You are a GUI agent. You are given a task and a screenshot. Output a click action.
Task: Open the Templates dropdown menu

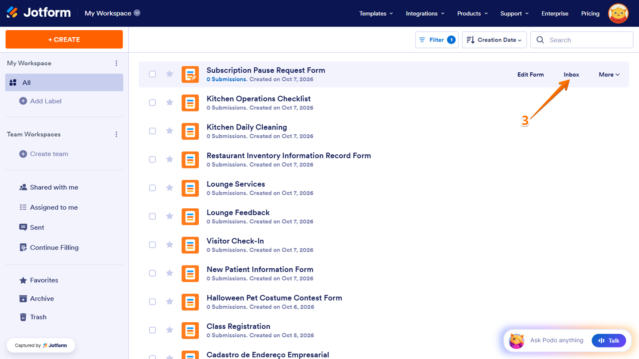tap(376, 13)
